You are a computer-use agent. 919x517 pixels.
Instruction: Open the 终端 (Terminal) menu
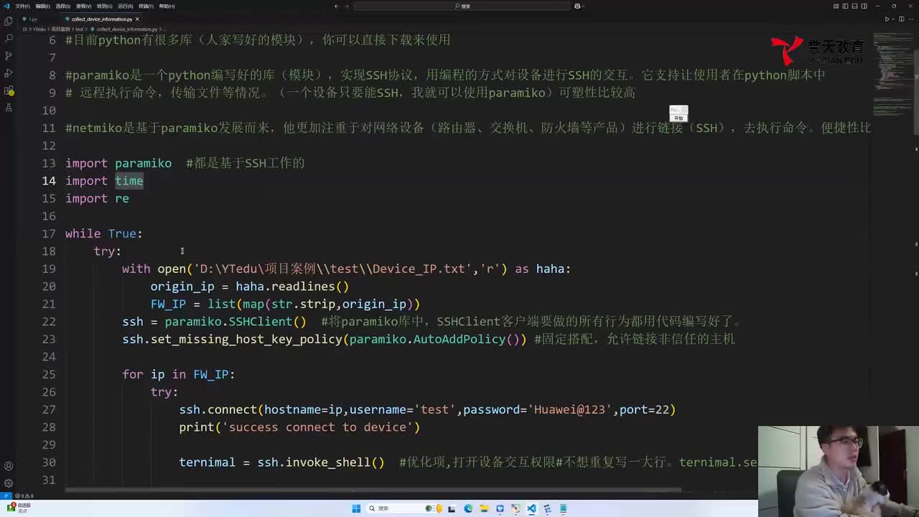point(146,6)
